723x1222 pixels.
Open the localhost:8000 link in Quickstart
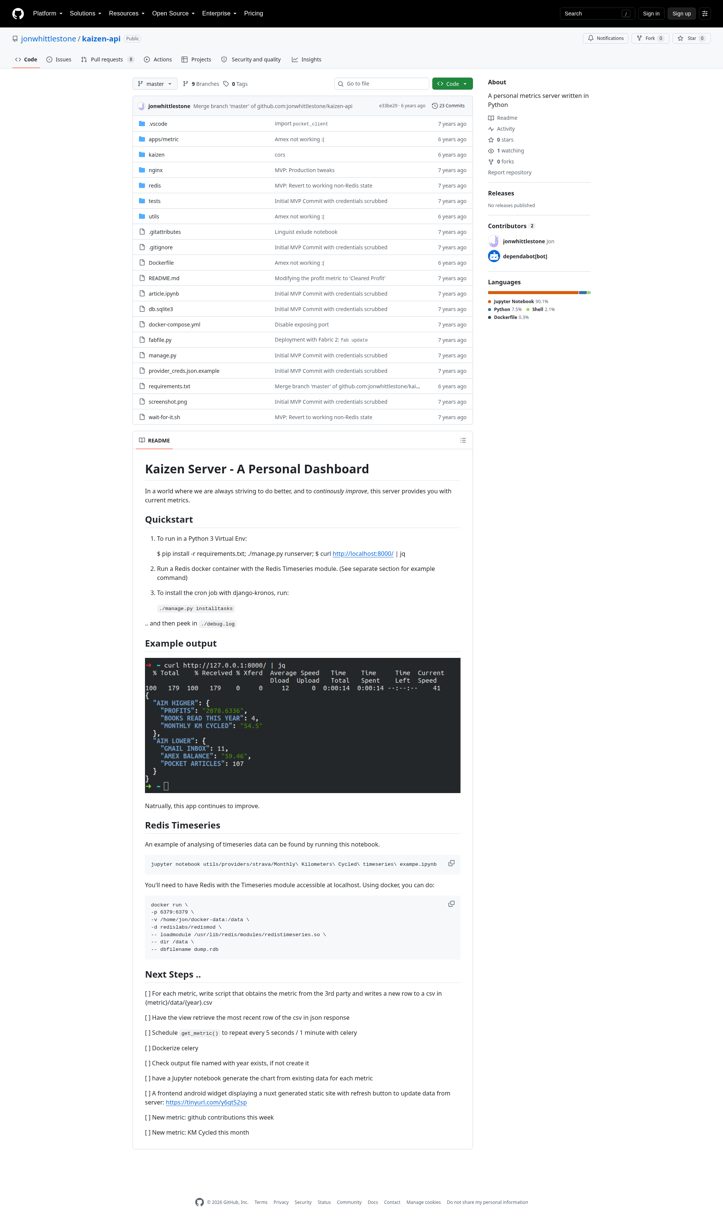tap(363, 554)
